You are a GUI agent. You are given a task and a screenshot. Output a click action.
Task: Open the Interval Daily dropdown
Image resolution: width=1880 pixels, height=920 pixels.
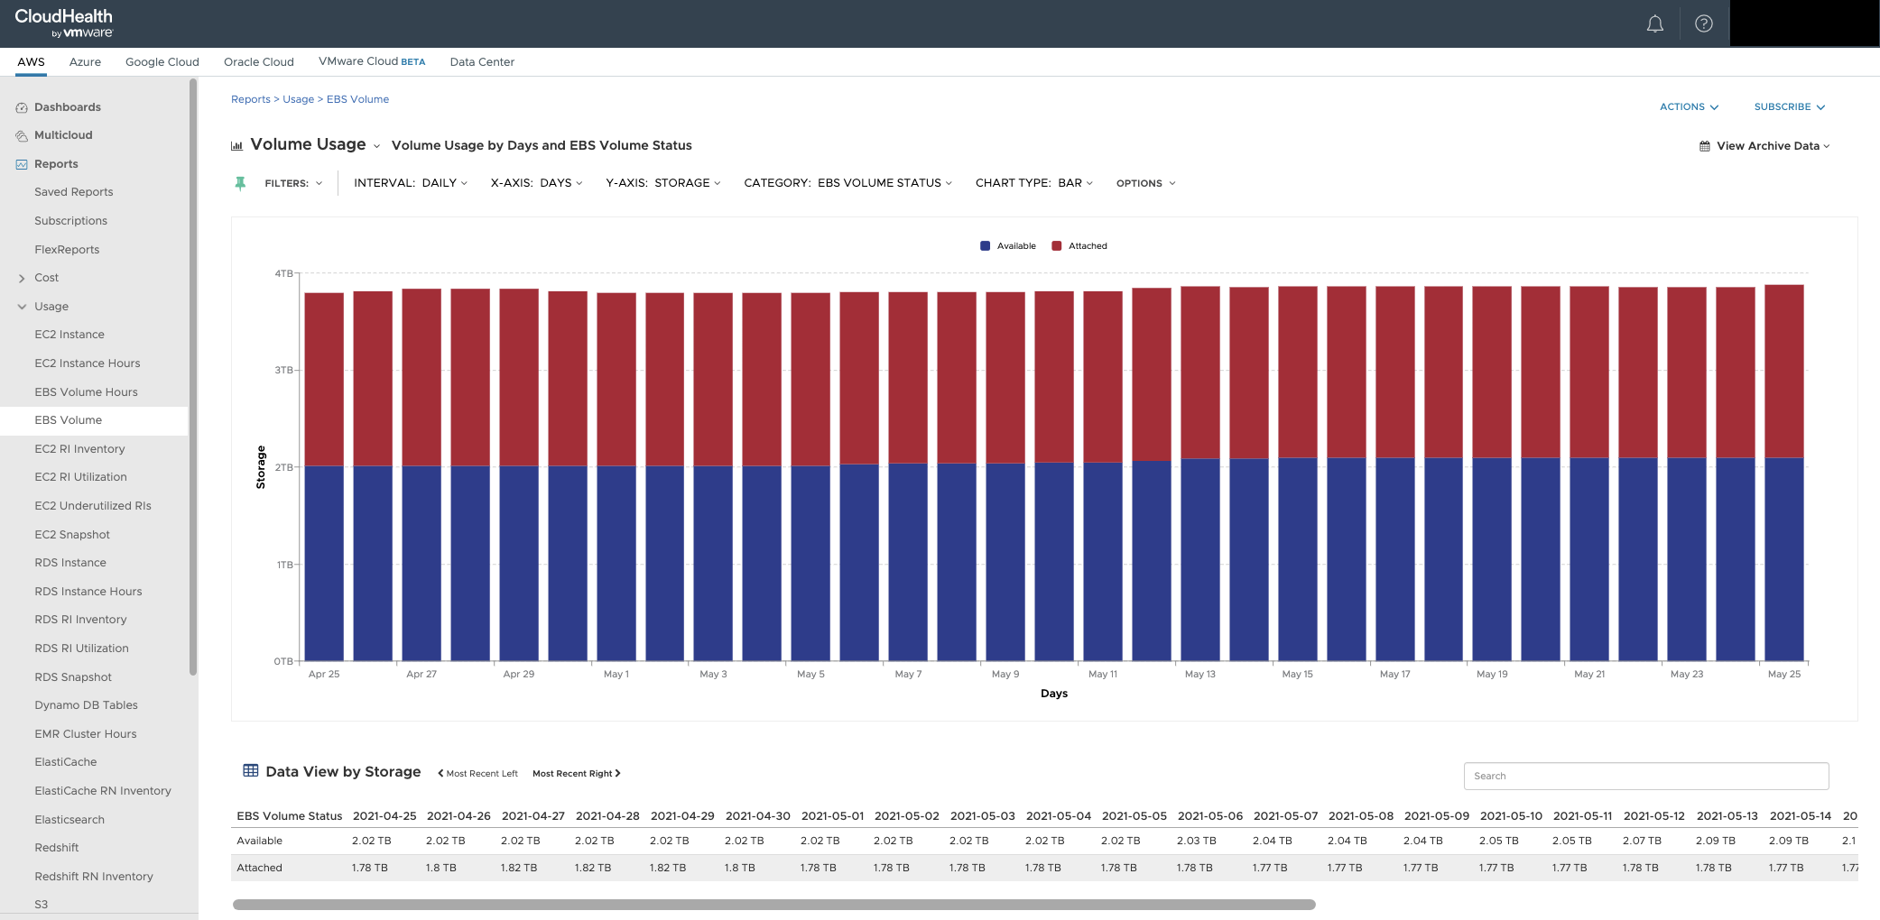pos(411,183)
